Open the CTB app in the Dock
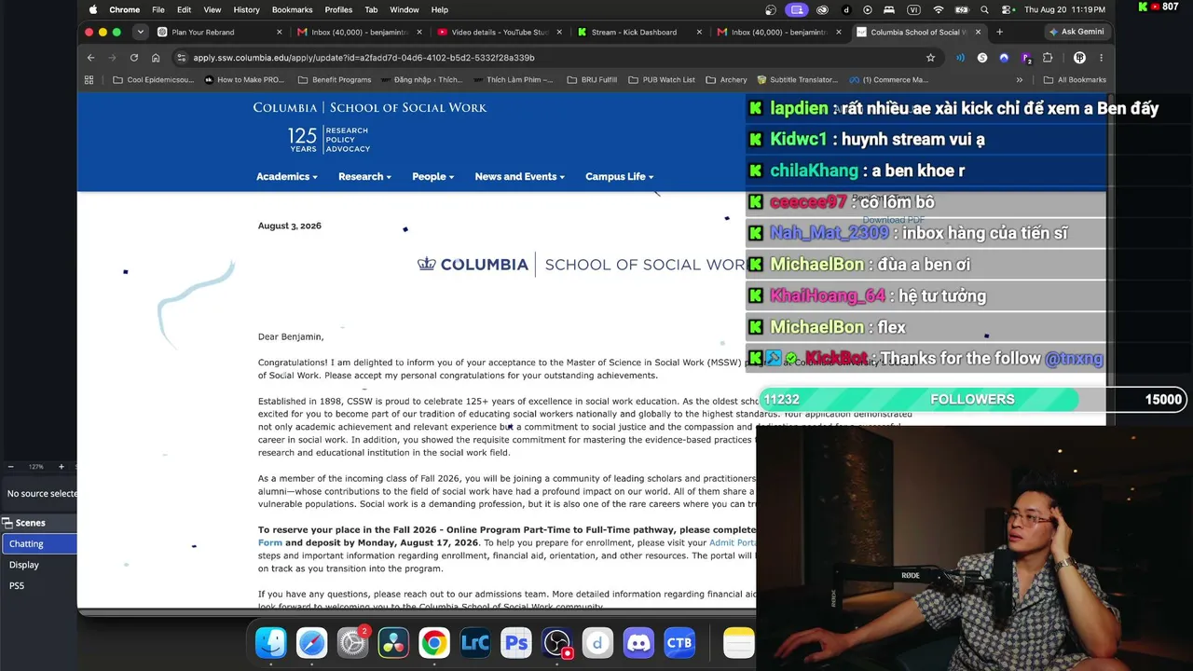 click(679, 643)
